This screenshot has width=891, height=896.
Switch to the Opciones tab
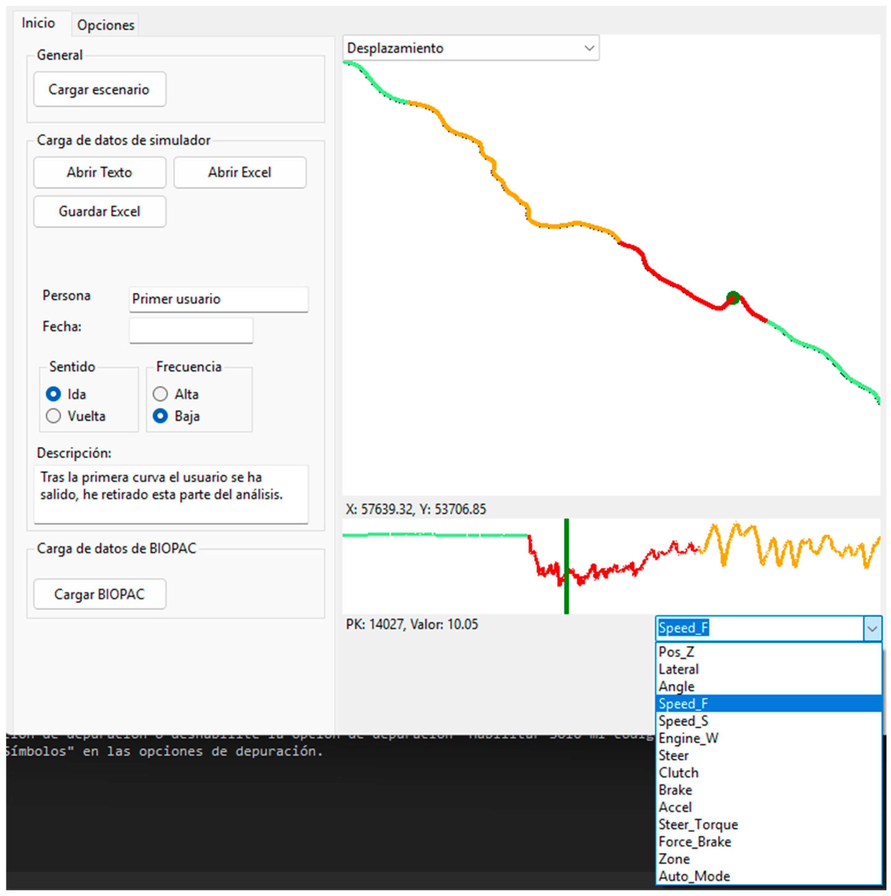coord(105,25)
